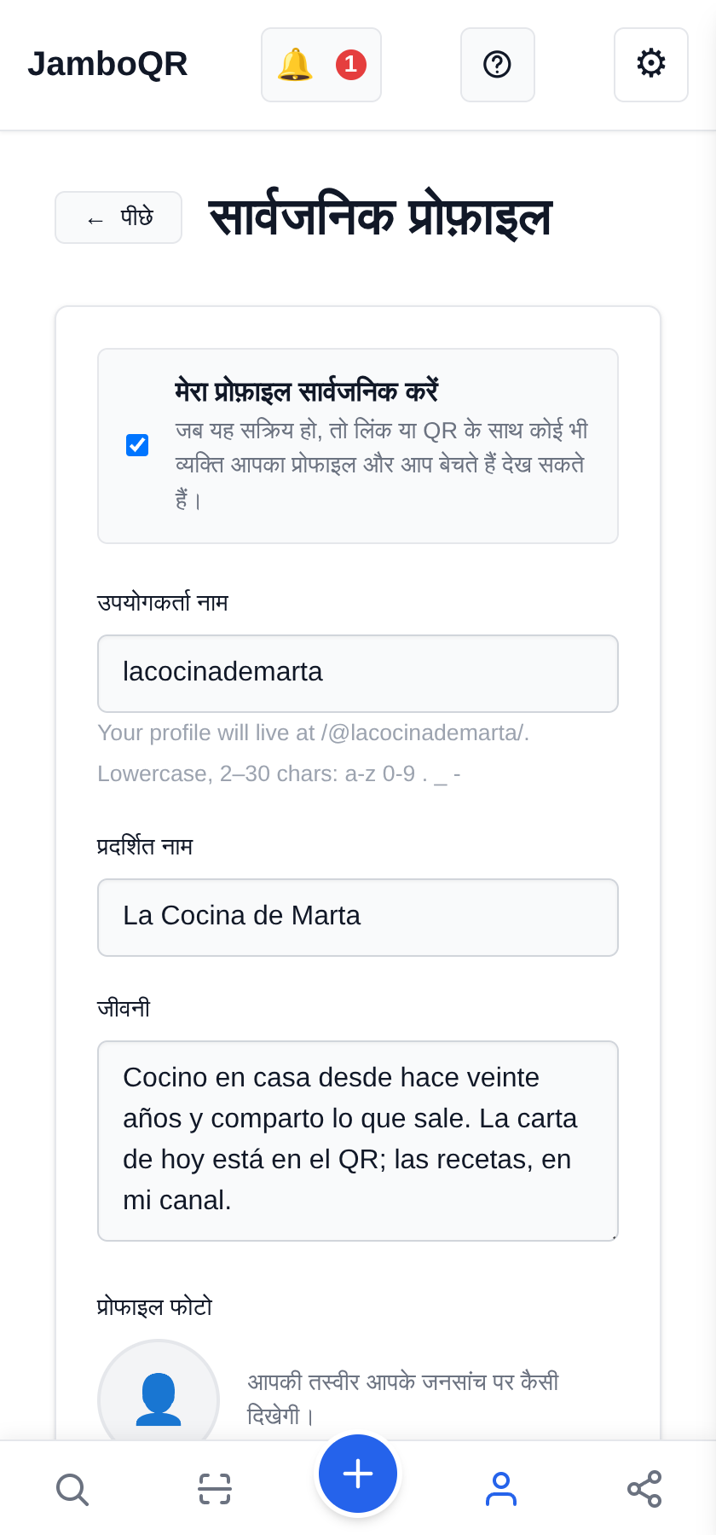The image size is (716, 1535).
Task: Go back with the पीछे button
Action: point(118,217)
